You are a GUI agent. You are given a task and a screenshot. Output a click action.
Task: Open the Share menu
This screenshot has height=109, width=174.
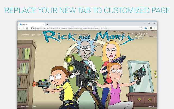coord(39,35)
